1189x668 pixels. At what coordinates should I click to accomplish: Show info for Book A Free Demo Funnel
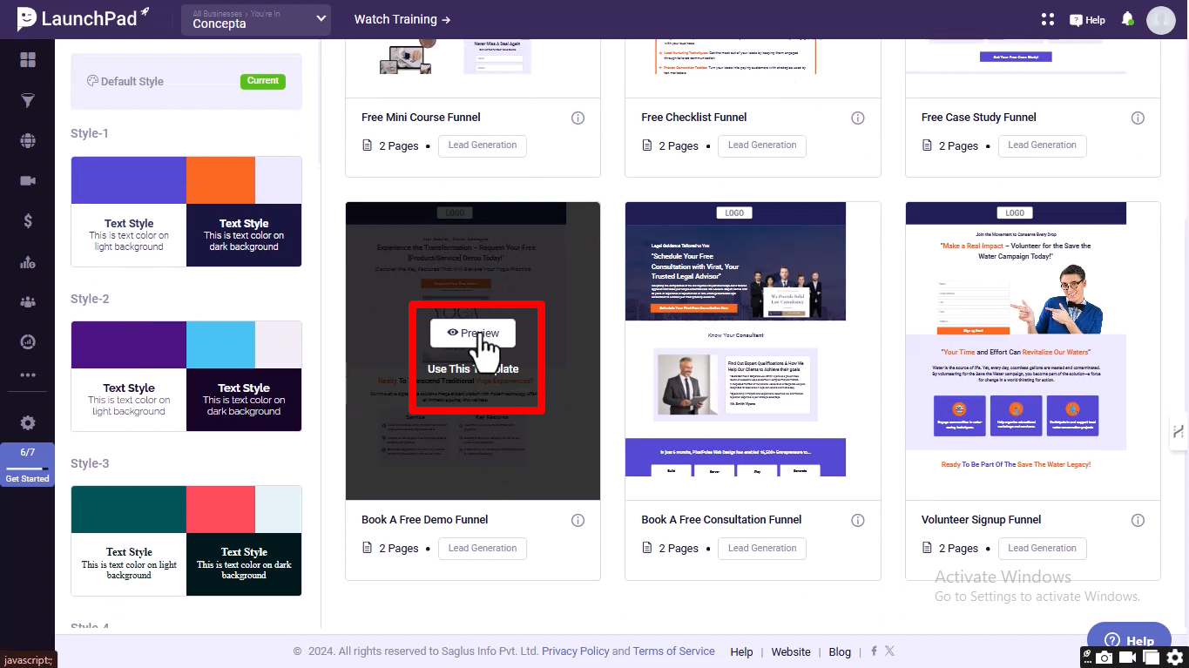[x=578, y=520]
